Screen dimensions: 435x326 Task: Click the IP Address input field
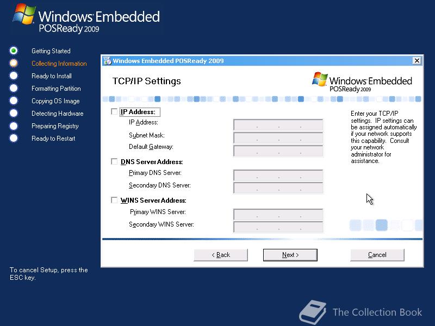tap(278, 125)
